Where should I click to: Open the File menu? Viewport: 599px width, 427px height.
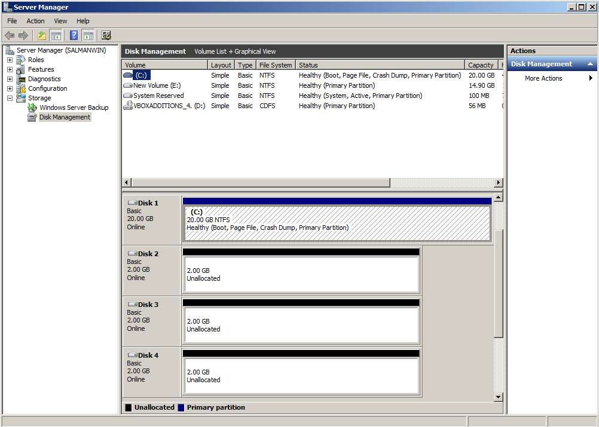(12, 21)
